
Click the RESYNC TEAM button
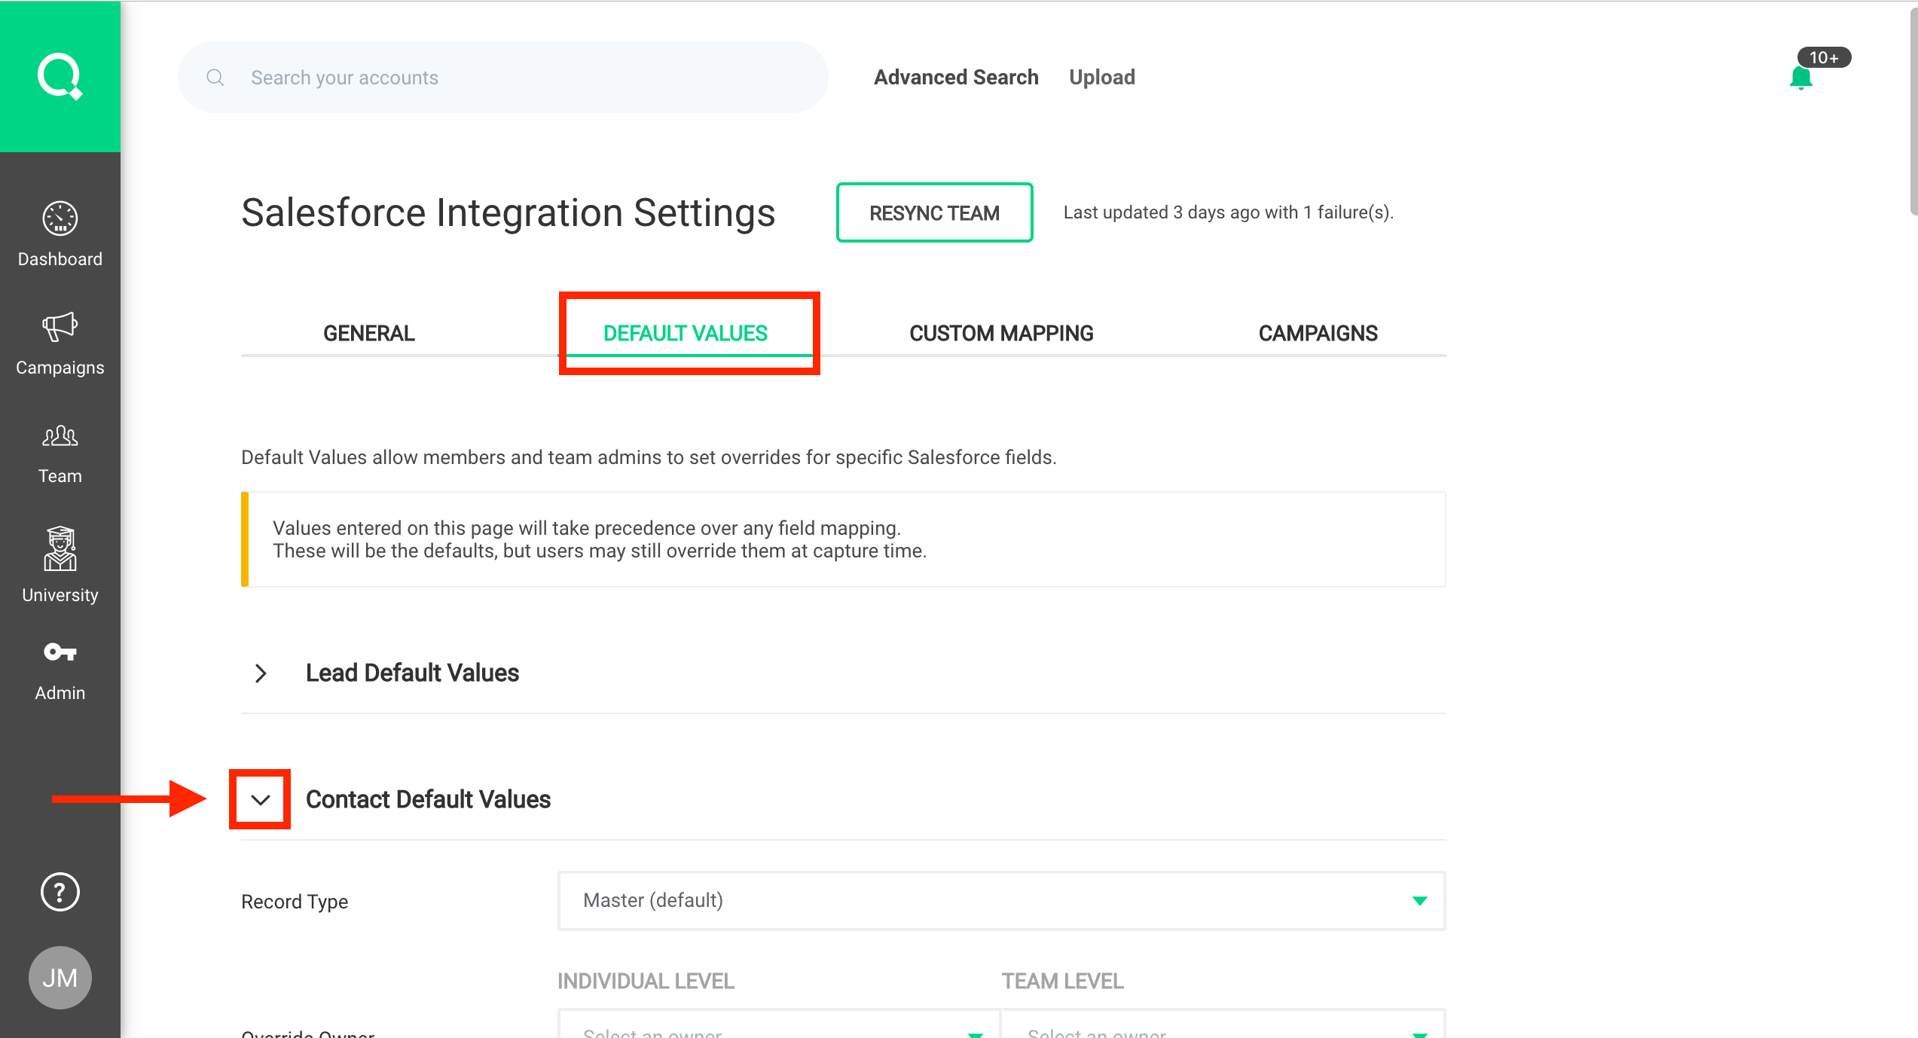click(x=933, y=213)
